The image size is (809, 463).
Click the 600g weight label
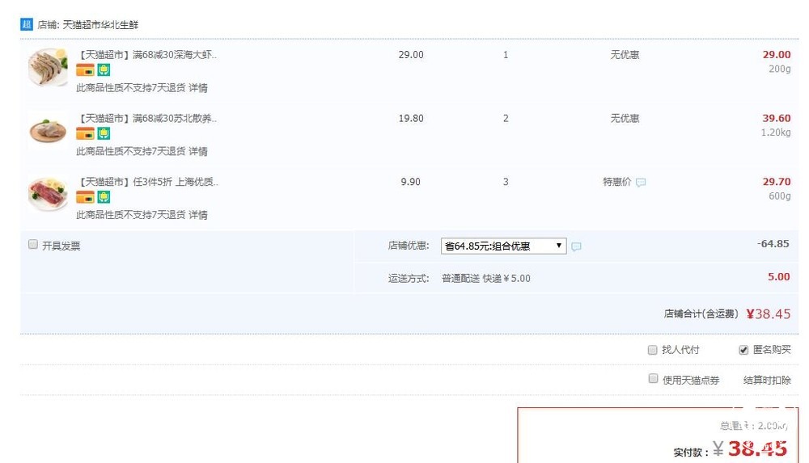780,196
